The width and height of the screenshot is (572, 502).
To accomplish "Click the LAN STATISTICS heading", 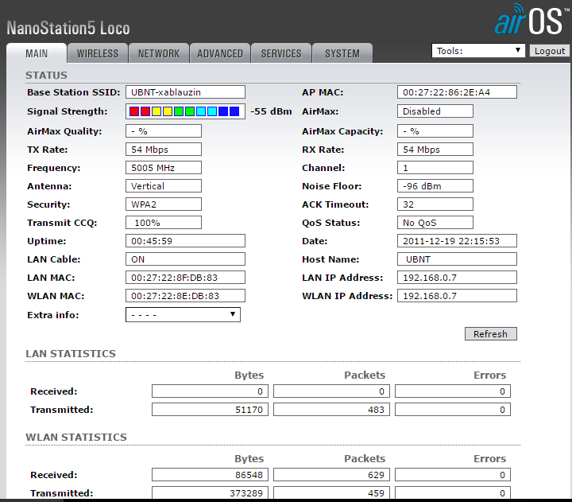I will [x=71, y=354].
